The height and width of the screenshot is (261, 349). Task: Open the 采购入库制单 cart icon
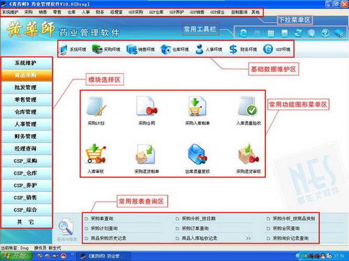(x=197, y=107)
